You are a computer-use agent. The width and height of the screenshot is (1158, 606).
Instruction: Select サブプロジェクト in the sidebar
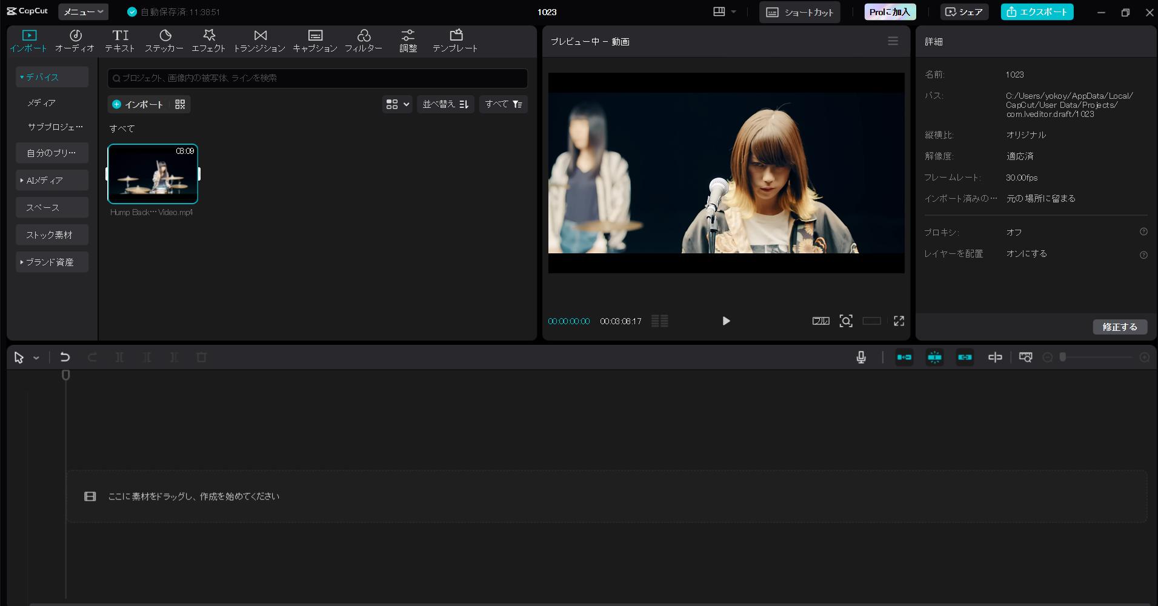pyautogui.click(x=55, y=127)
